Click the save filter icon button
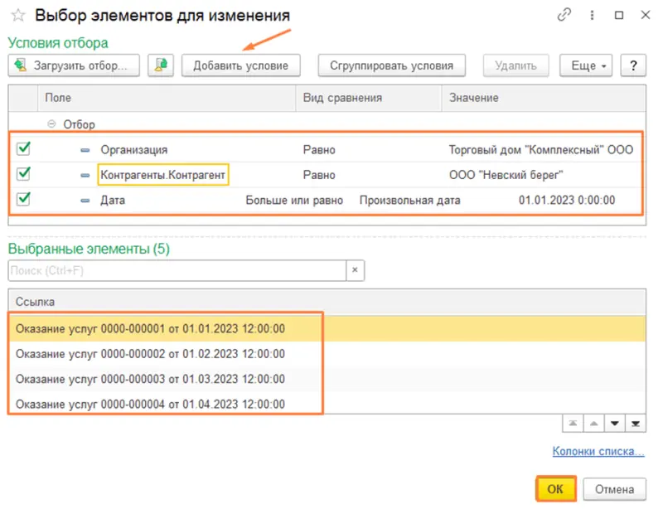This screenshot has width=663, height=509. point(160,65)
